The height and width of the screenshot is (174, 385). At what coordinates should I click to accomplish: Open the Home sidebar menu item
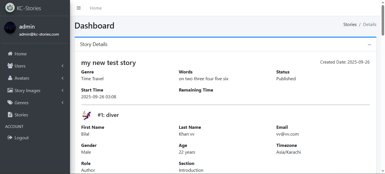tap(35, 54)
